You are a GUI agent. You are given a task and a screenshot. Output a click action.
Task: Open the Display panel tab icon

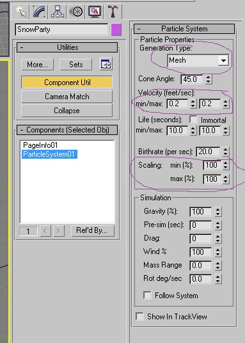(94, 12)
